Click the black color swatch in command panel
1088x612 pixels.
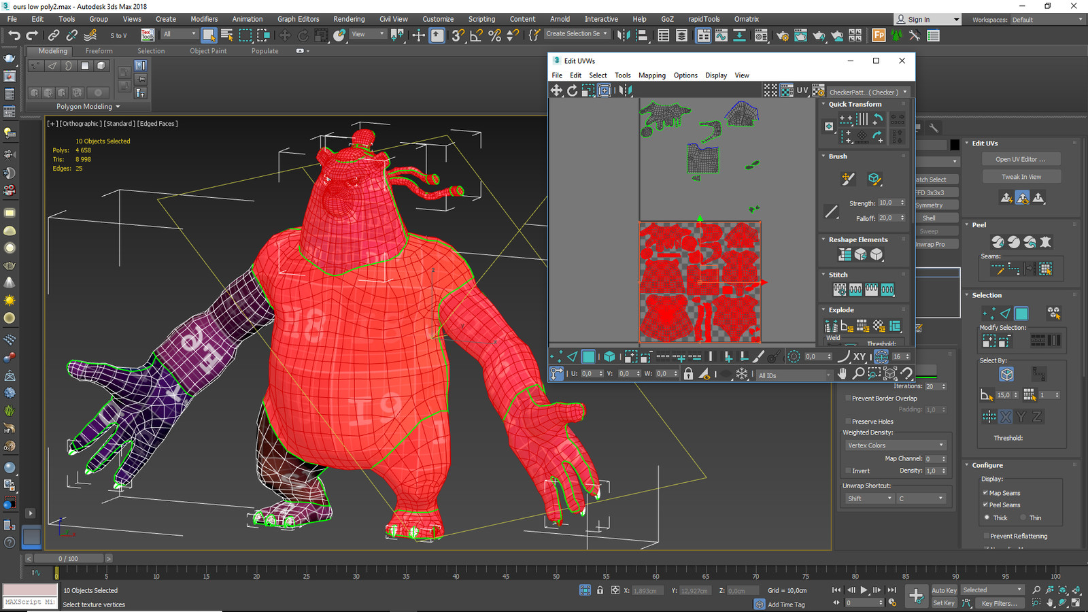click(955, 144)
